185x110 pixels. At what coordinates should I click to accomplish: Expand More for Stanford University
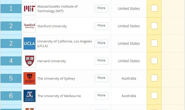click(101, 26)
